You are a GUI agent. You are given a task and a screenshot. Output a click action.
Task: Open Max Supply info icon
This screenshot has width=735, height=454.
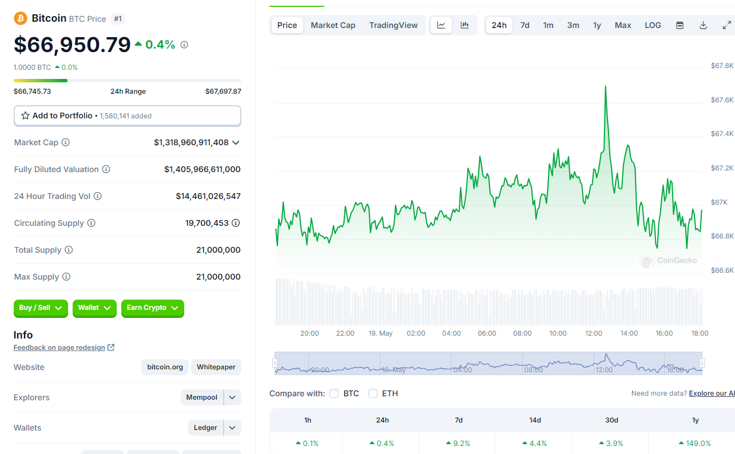pos(66,277)
